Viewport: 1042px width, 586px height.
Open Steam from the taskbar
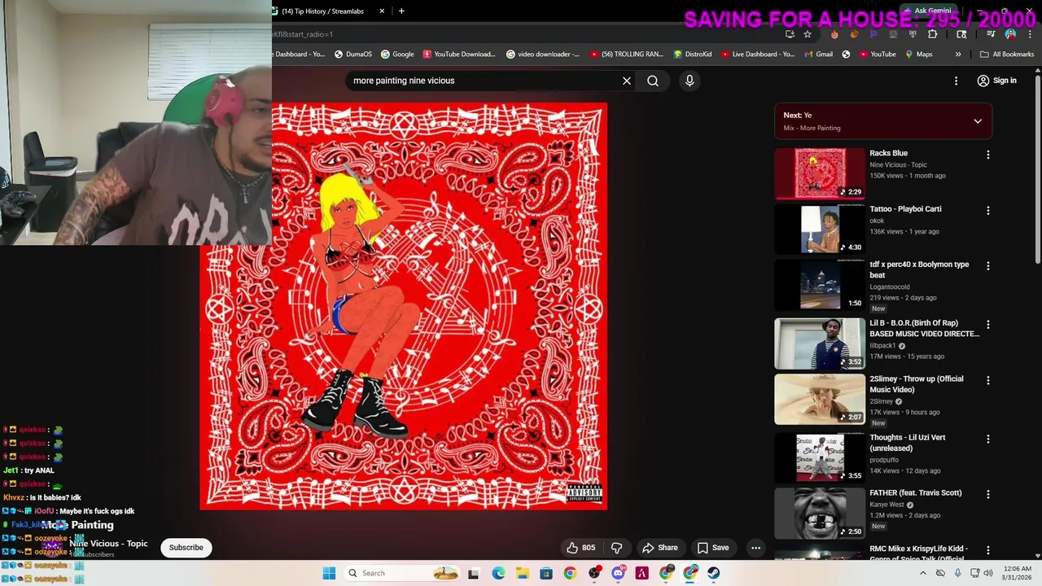click(x=713, y=573)
